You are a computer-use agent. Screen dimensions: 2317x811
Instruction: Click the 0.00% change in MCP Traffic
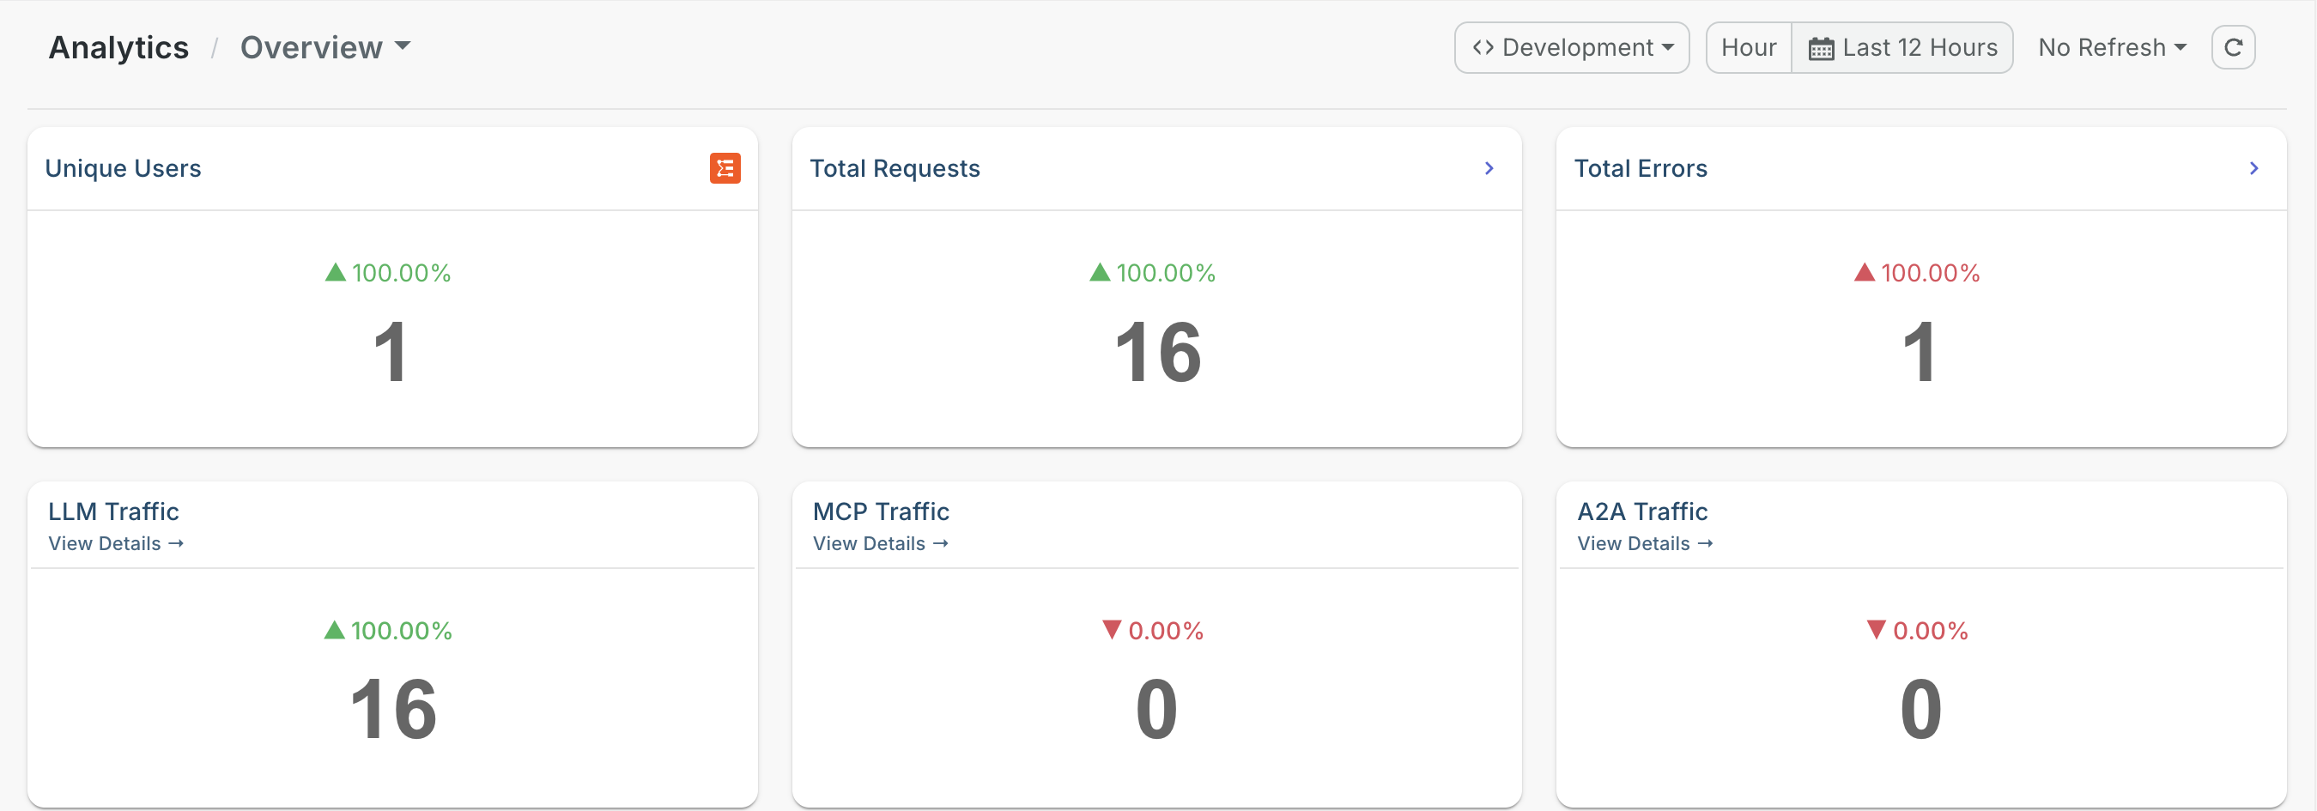(x=1153, y=630)
